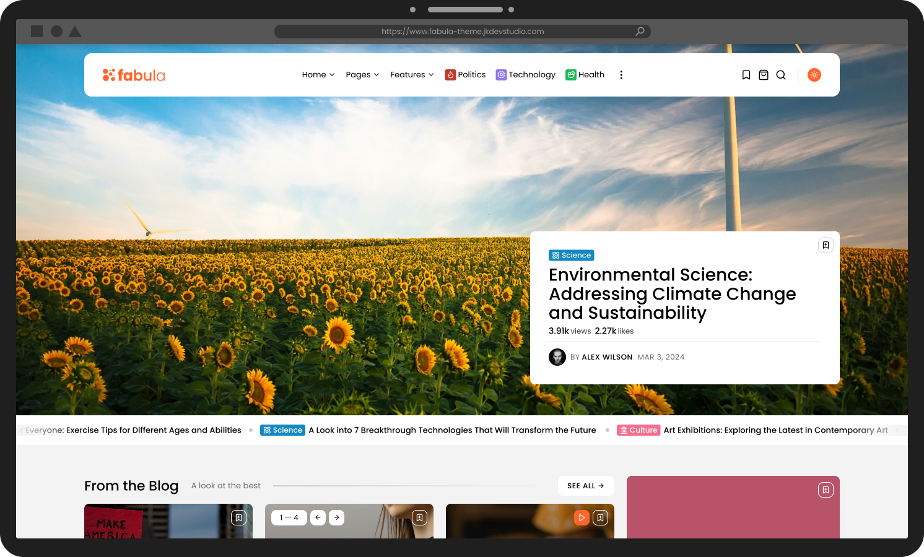Viewport: 924px width, 557px height.
Task: Click the fabula logo
Action: click(x=134, y=75)
